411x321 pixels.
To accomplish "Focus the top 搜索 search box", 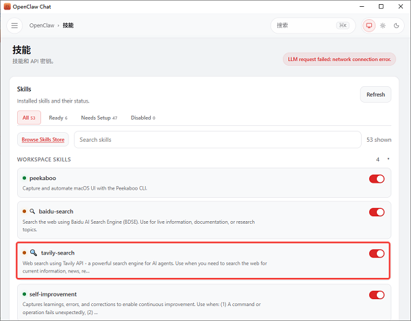I will (313, 25).
